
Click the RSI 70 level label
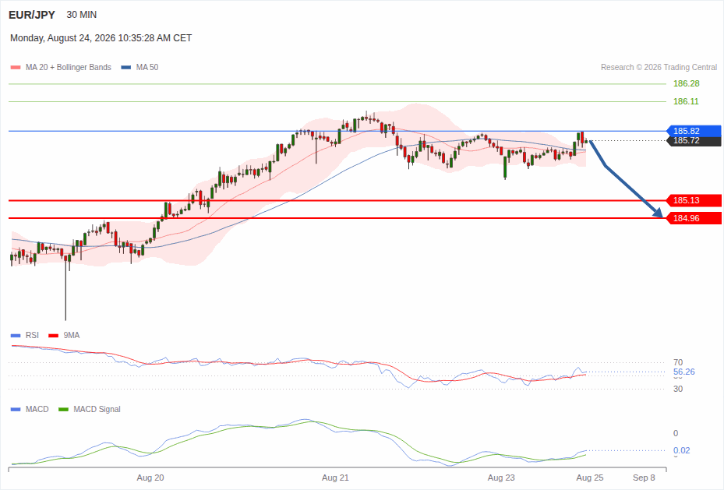pos(678,363)
